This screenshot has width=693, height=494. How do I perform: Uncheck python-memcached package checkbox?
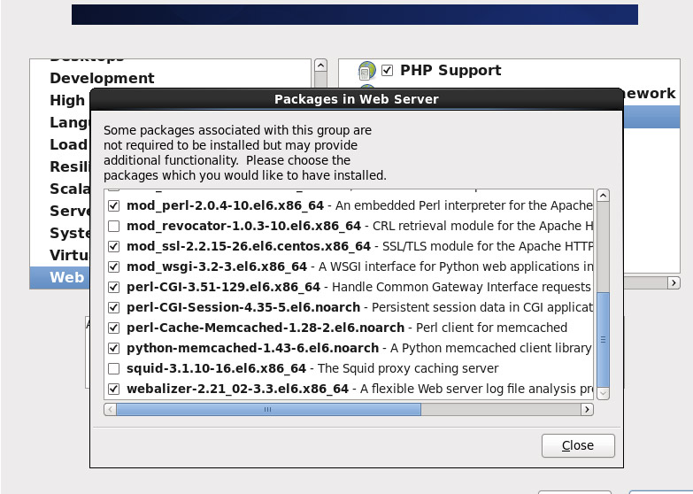113,348
